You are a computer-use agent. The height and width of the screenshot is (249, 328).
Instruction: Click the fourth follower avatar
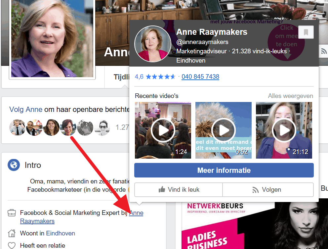click(x=68, y=127)
